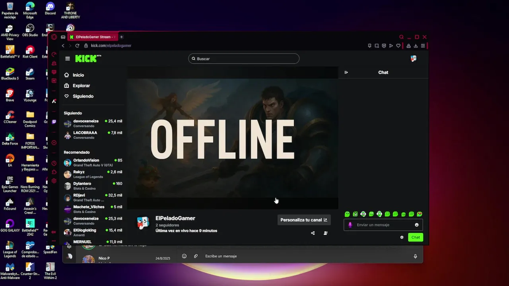Open the Twitch icon in the browser sidebar

[54, 122]
